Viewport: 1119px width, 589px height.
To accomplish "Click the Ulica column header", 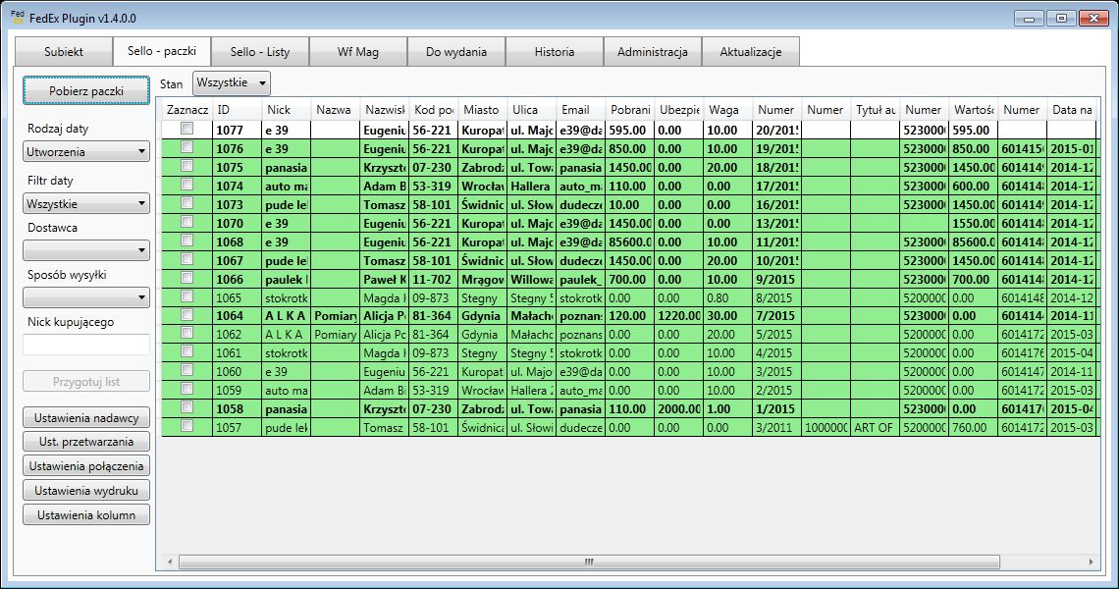I will 531,109.
